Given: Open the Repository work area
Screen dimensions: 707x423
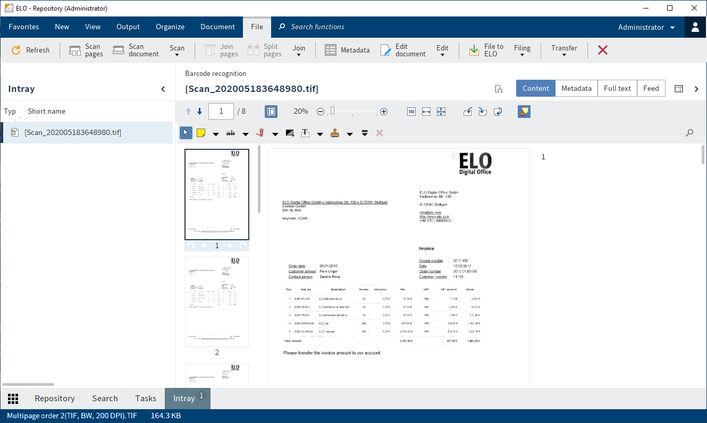Looking at the screenshot, I should pyautogui.click(x=55, y=399).
